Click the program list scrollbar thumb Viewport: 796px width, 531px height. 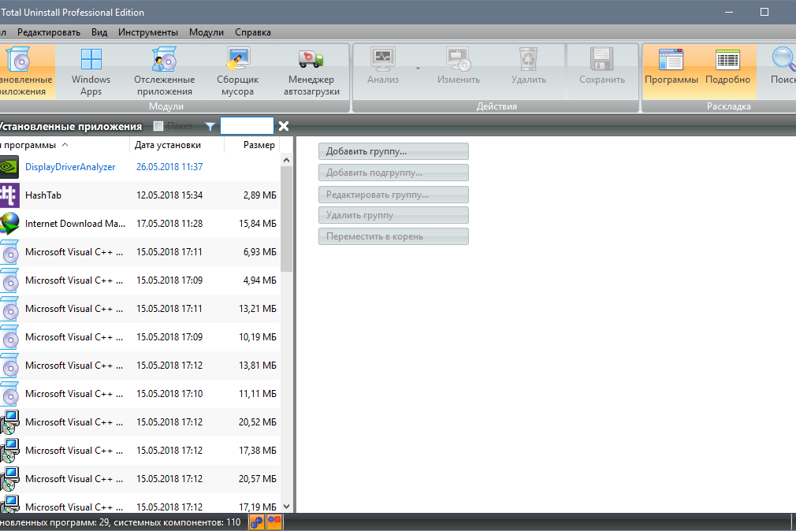(x=286, y=219)
